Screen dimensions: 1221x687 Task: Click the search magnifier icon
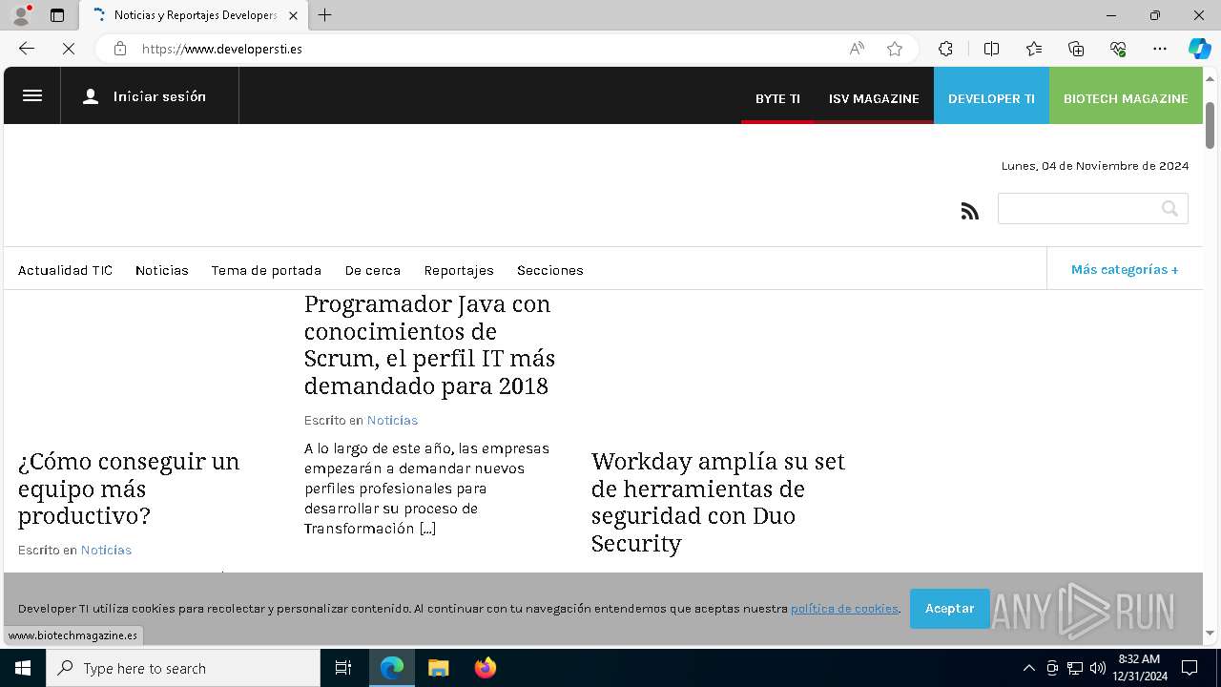point(1169,208)
